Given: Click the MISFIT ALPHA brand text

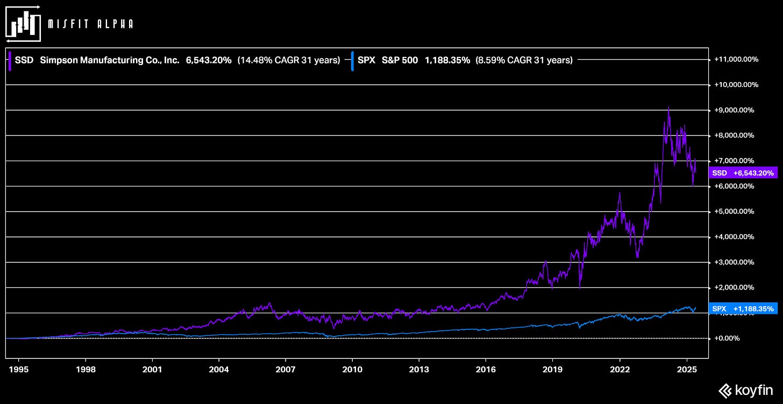Looking at the screenshot, I should click(90, 24).
